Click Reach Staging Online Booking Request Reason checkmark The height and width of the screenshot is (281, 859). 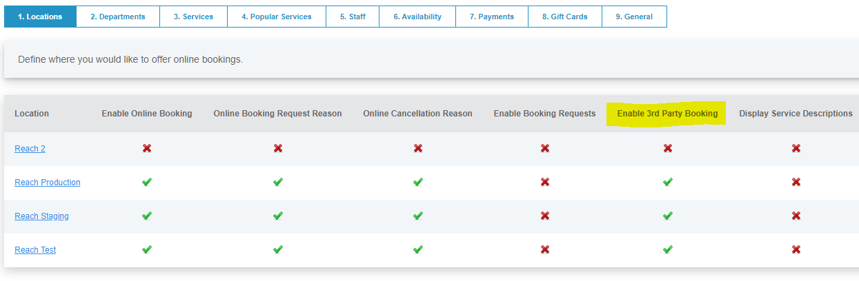(277, 216)
